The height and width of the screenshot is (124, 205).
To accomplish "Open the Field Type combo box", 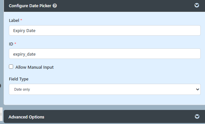I will [105, 89].
